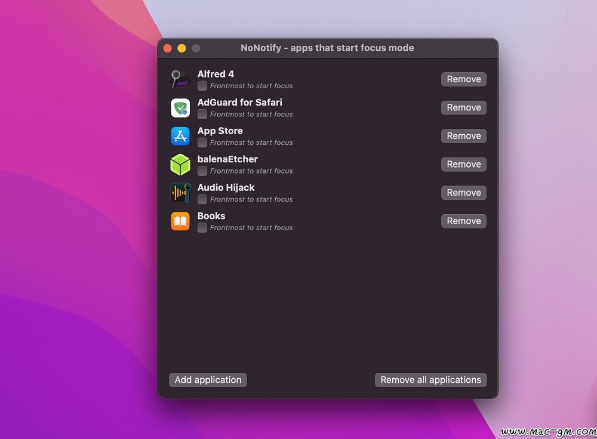Click the App Store name label
Image resolution: width=597 pixels, height=439 pixels.
pyautogui.click(x=220, y=131)
